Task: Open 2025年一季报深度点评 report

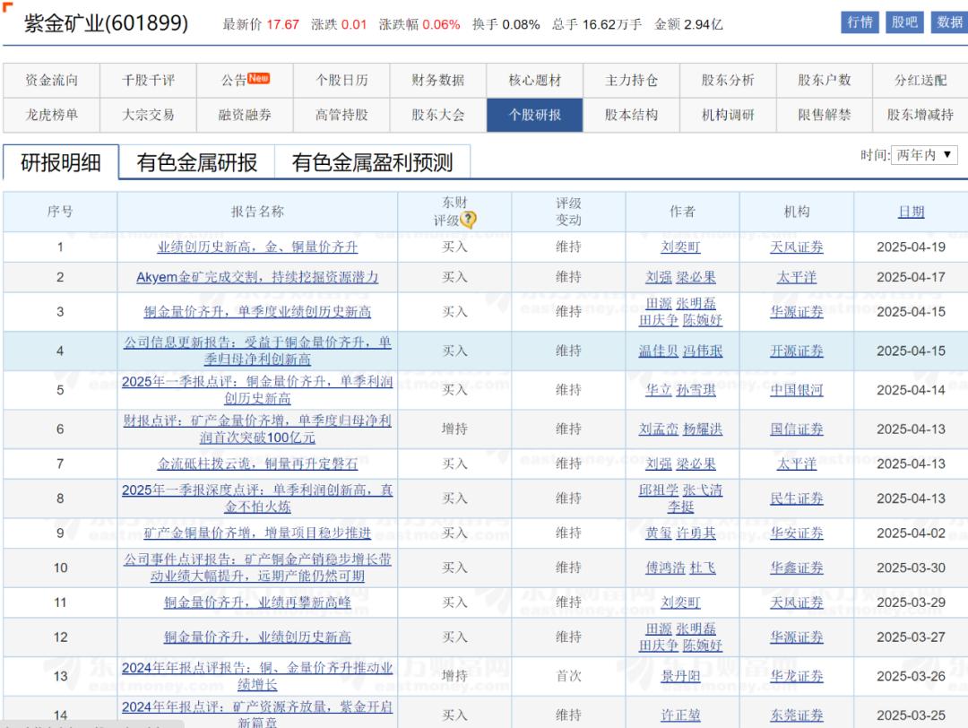Action: (x=257, y=498)
